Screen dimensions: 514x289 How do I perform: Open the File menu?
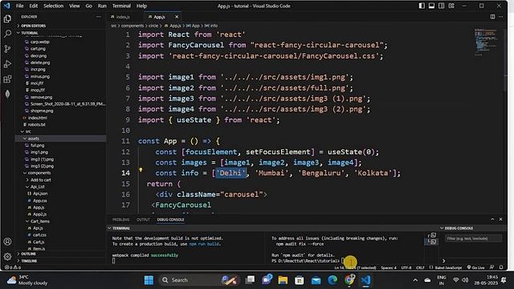19,6
